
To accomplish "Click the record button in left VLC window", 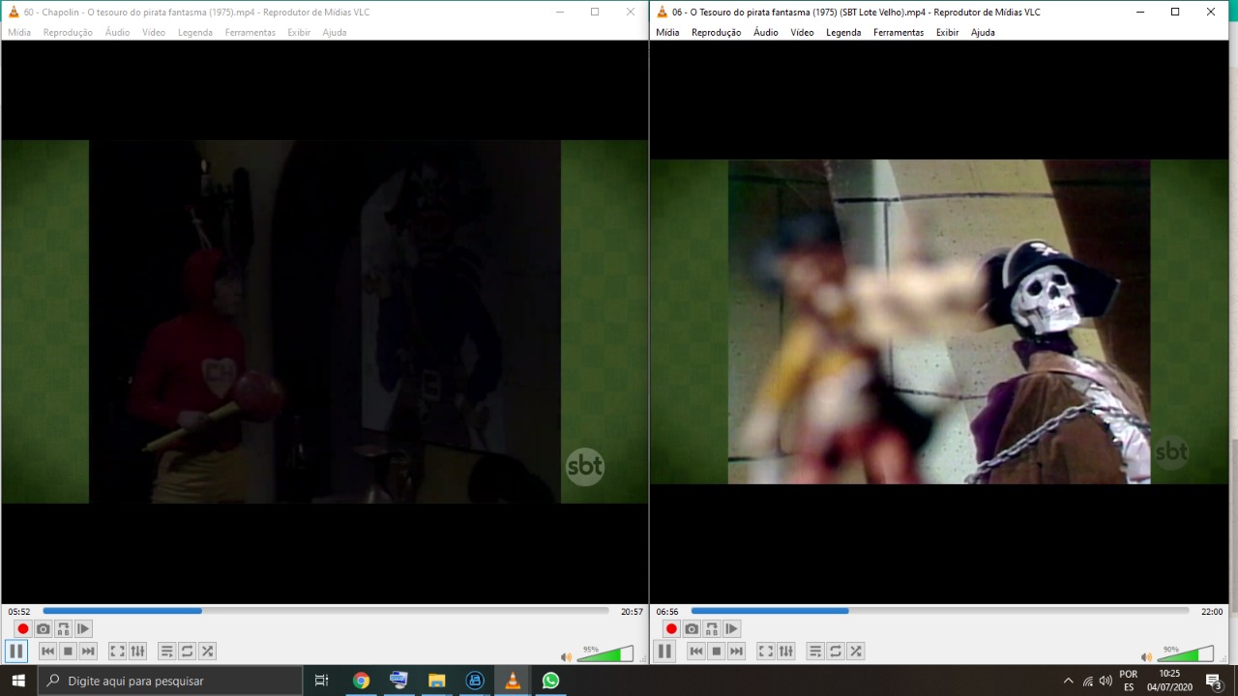I will coord(23,629).
